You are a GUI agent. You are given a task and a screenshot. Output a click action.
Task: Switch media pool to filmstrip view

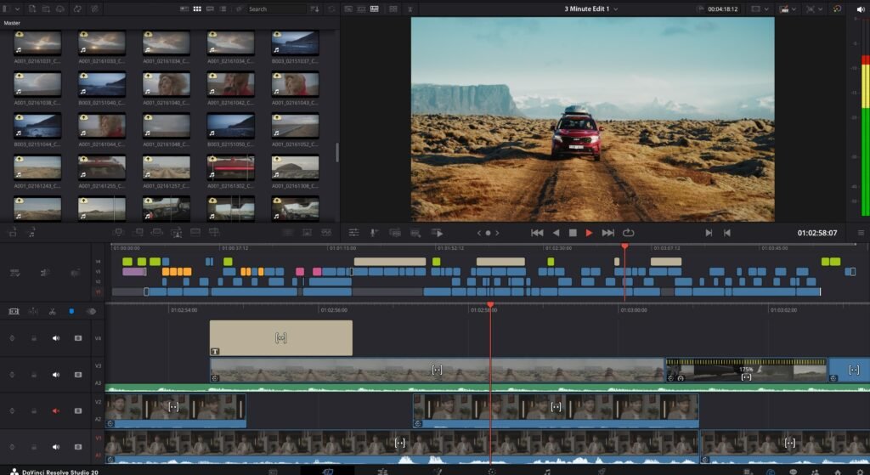(x=211, y=8)
